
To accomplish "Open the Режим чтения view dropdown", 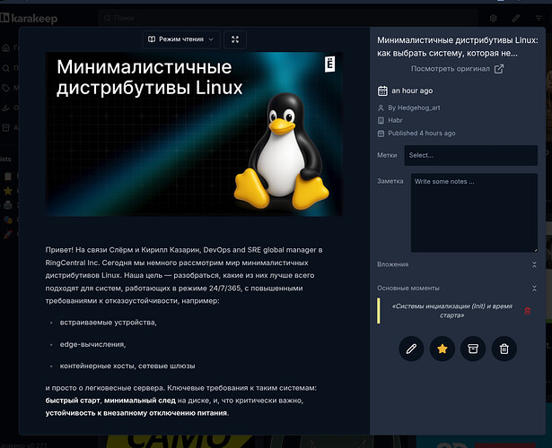I will click(181, 39).
